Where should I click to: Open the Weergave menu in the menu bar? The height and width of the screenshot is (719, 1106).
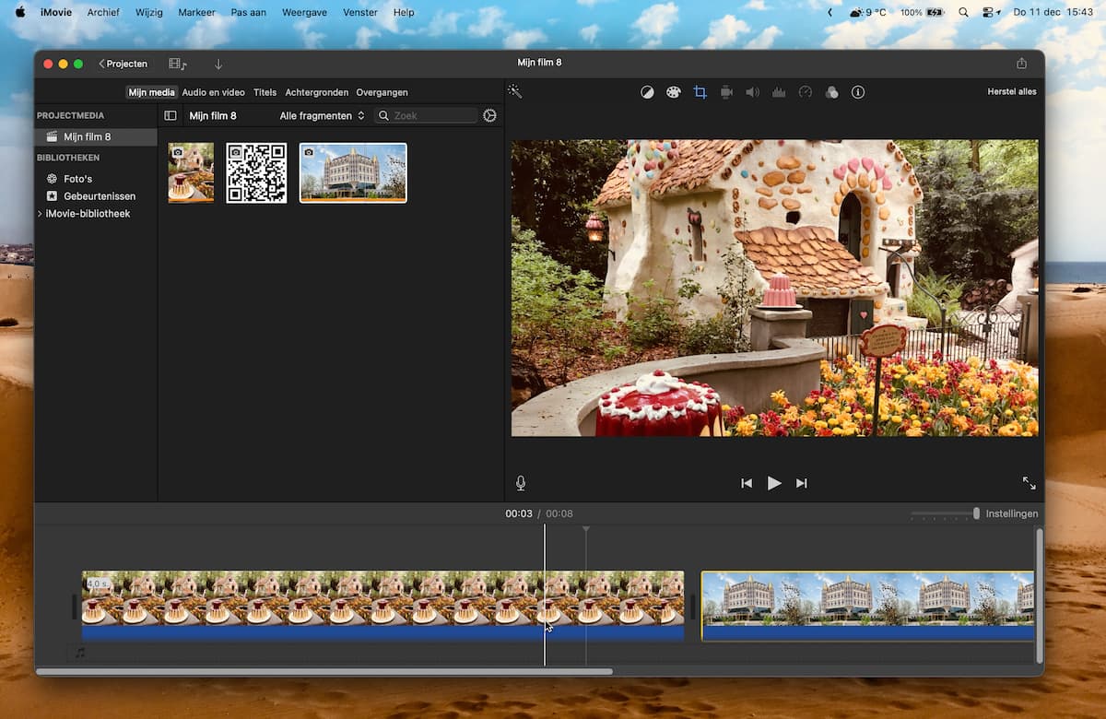(x=304, y=12)
